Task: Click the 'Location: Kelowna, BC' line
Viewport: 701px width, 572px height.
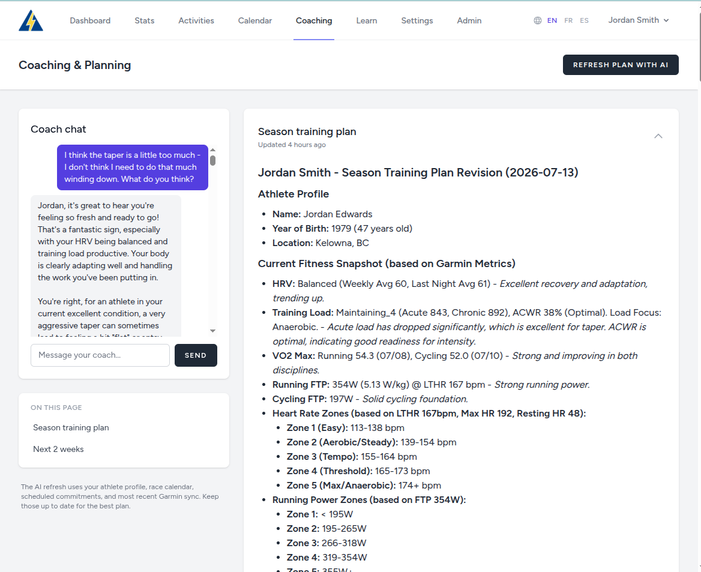Action: pyautogui.click(x=320, y=243)
